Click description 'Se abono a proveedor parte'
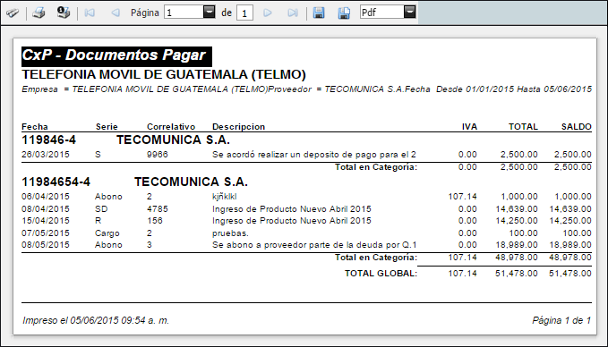Viewport: 608px width, 347px height. pyautogui.click(x=271, y=245)
